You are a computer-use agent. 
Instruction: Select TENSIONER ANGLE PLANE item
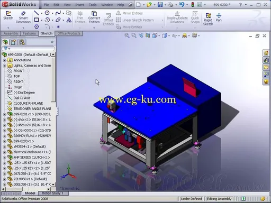[32, 109]
